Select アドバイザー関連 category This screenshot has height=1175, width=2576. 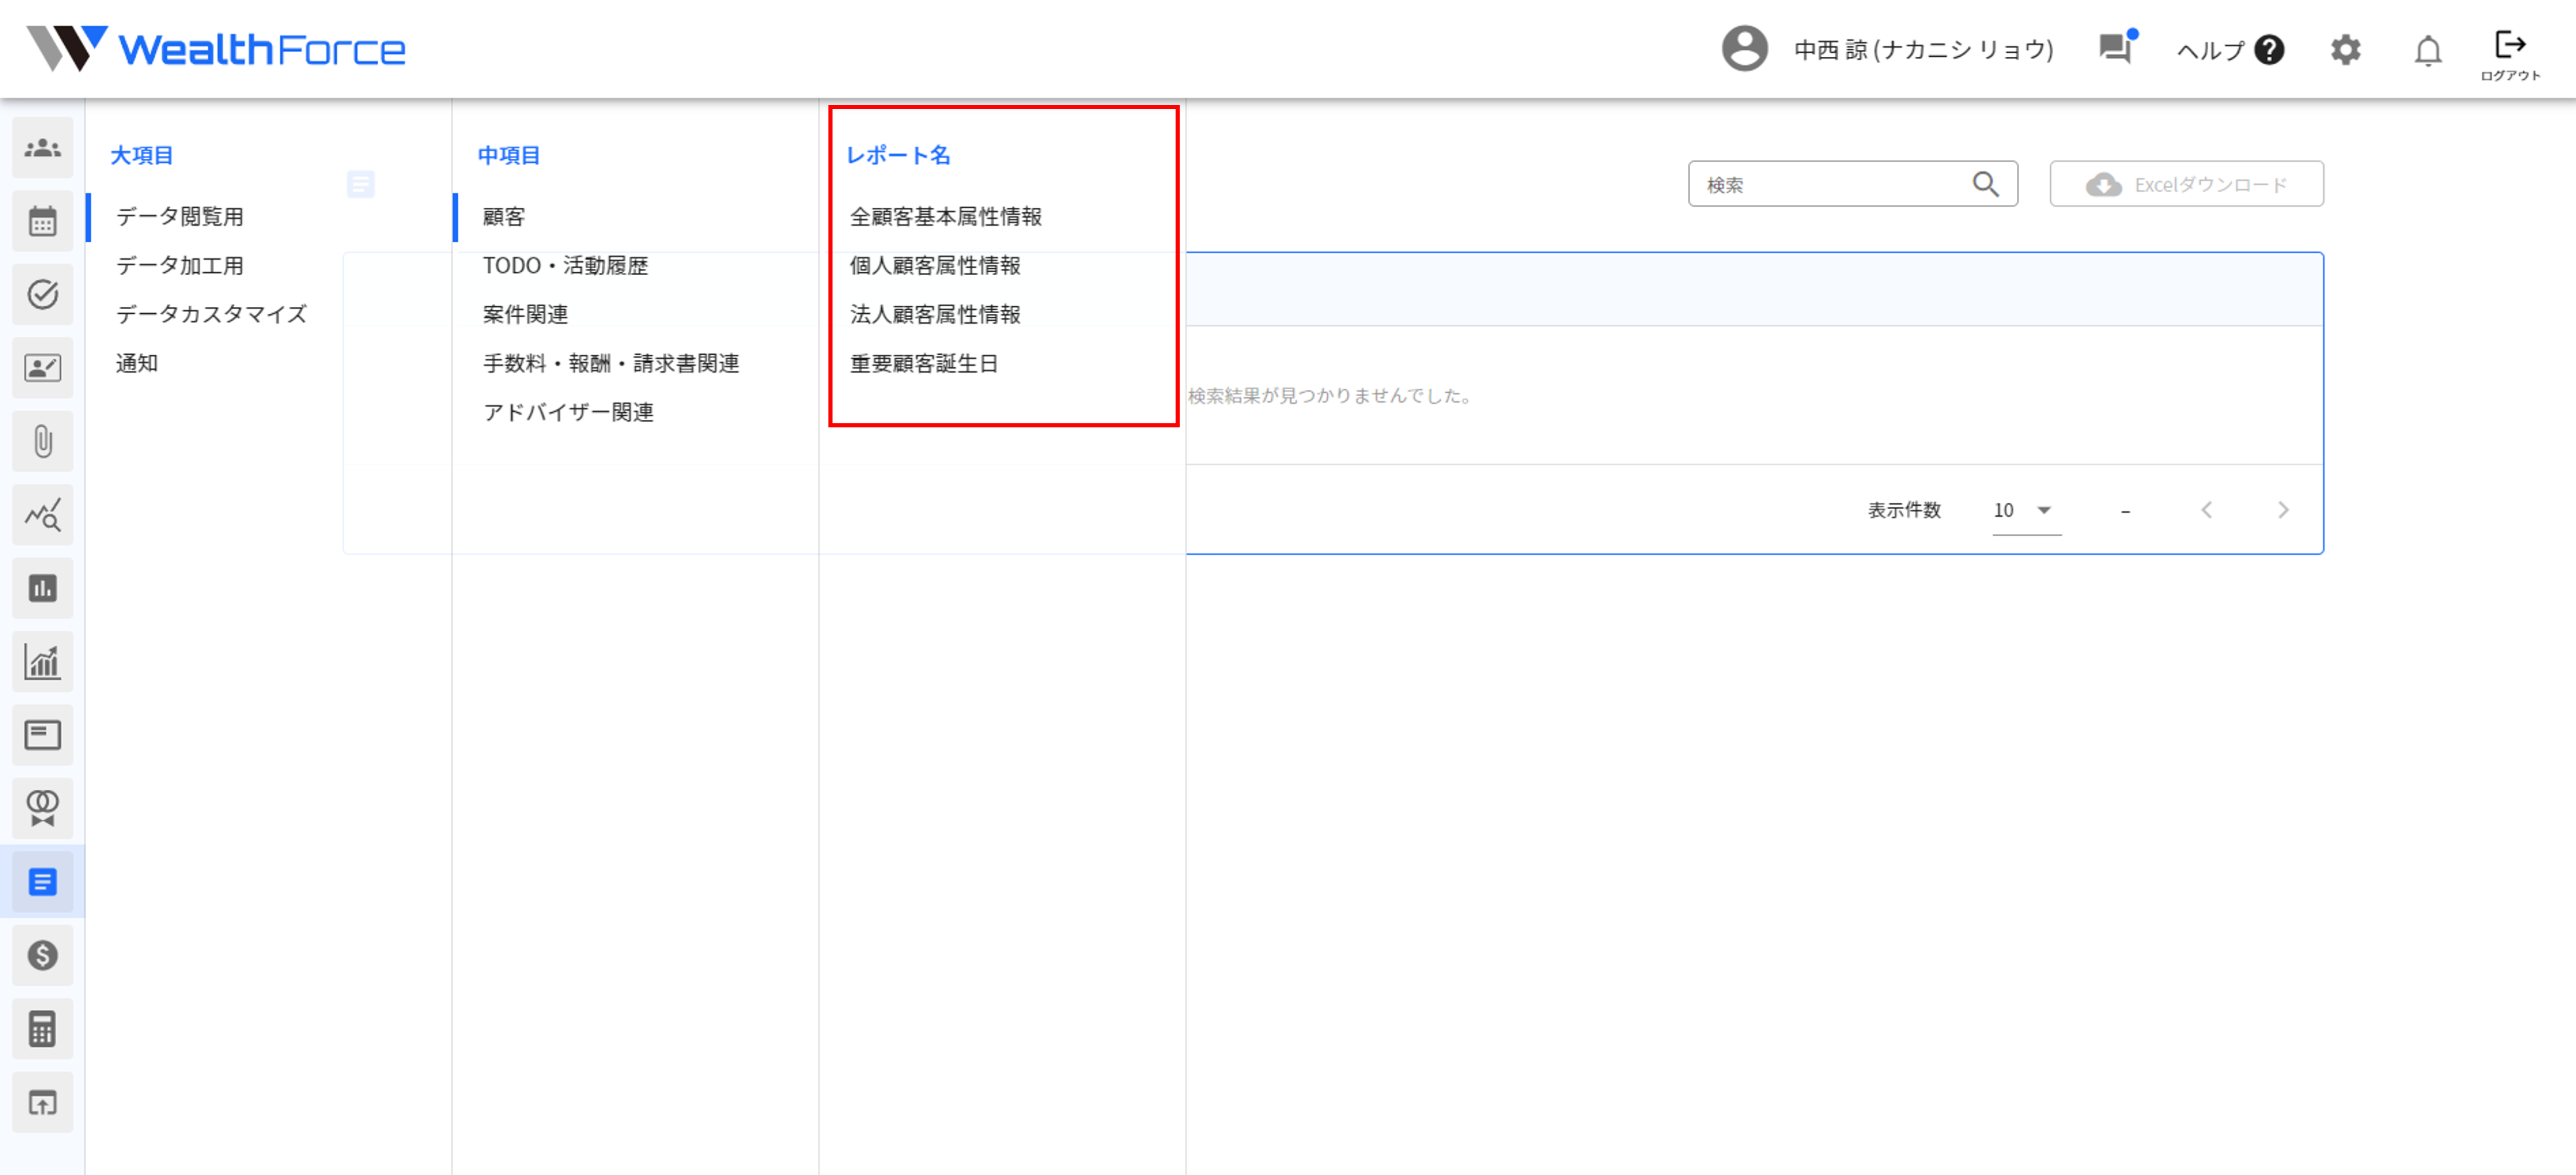coord(568,412)
